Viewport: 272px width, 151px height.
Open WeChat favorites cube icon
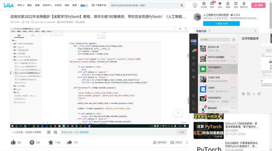tap(194, 64)
